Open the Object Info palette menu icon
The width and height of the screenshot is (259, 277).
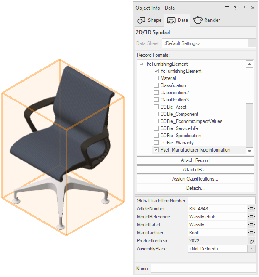point(227,8)
